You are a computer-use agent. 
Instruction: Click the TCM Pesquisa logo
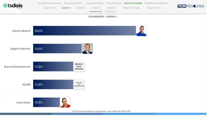tap(191, 6)
